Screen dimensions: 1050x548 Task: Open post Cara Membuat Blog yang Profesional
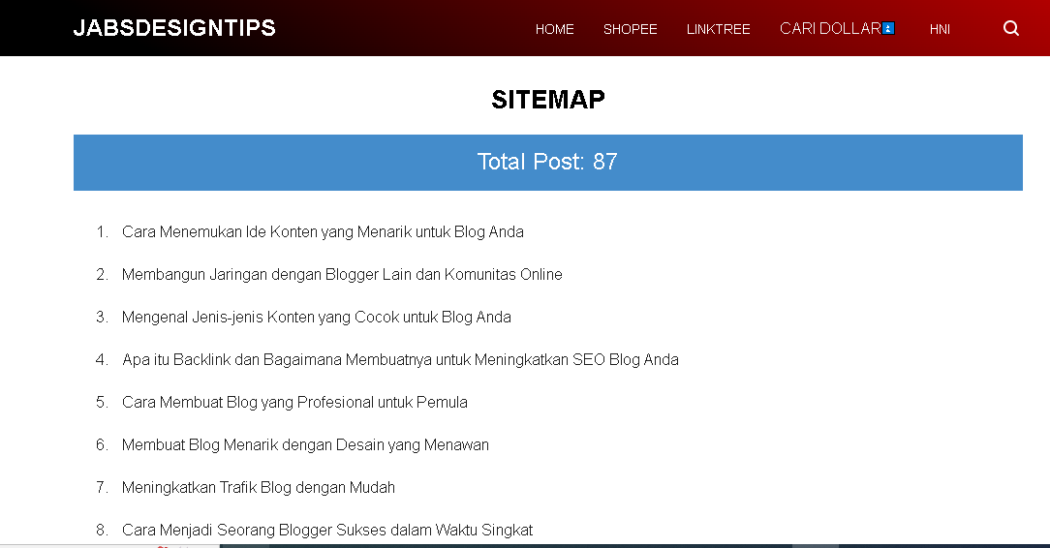293,402
